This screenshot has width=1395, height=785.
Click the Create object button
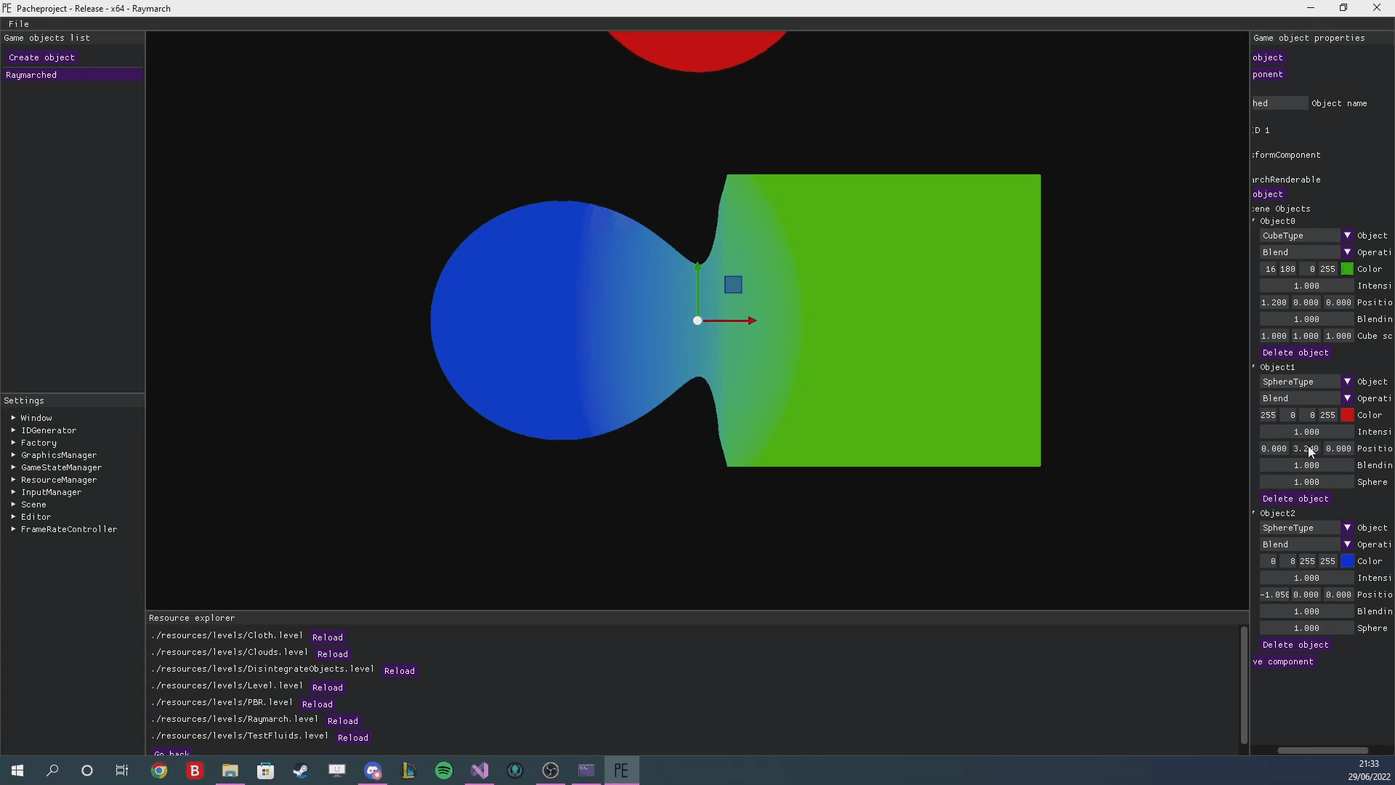coord(41,57)
